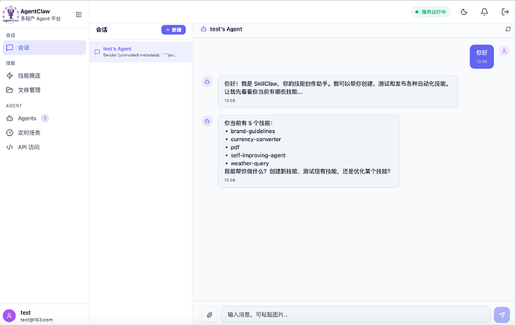The image size is (515, 325).
Task: Click the user avatar next to 你好 message
Action: point(504,51)
